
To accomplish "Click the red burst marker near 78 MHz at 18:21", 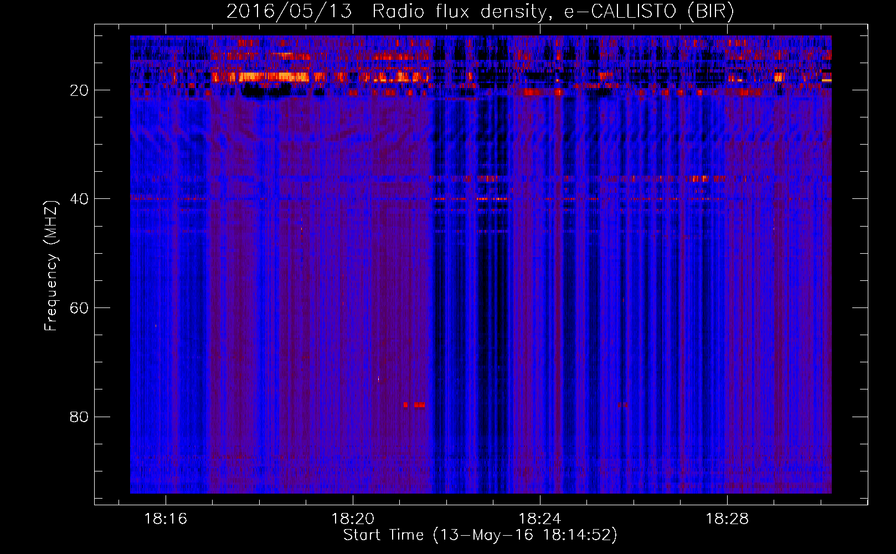I will pyautogui.click(x=415, y=405).
